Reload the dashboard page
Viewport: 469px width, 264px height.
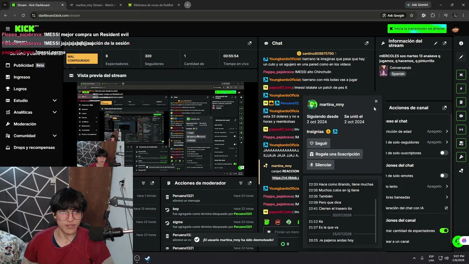pyautogui.click(x=23, y=15)
